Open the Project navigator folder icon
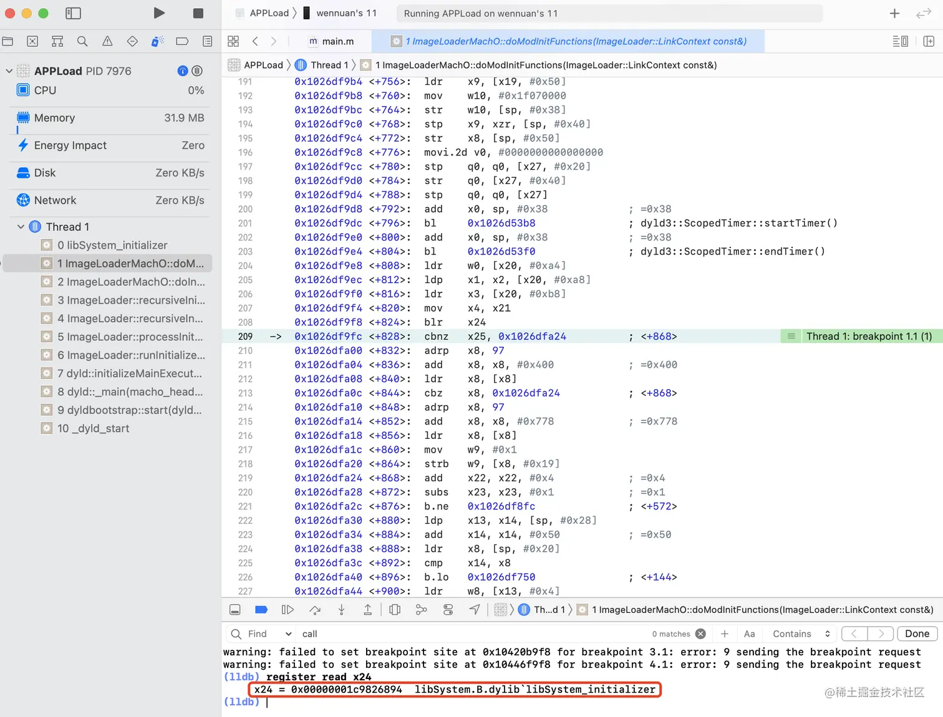This screenshot has height=717, width=943. click(x=7, y=41)
